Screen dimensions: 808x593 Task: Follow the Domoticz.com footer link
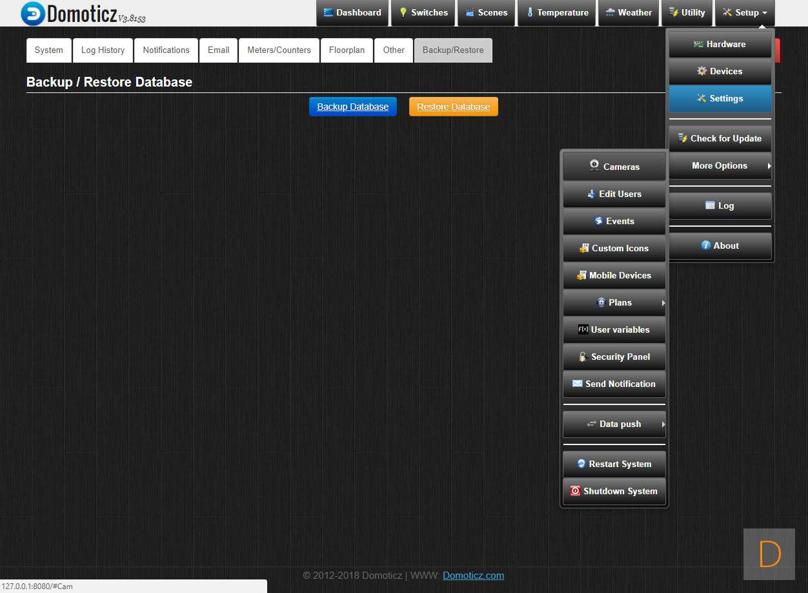[x=473, y=576]
